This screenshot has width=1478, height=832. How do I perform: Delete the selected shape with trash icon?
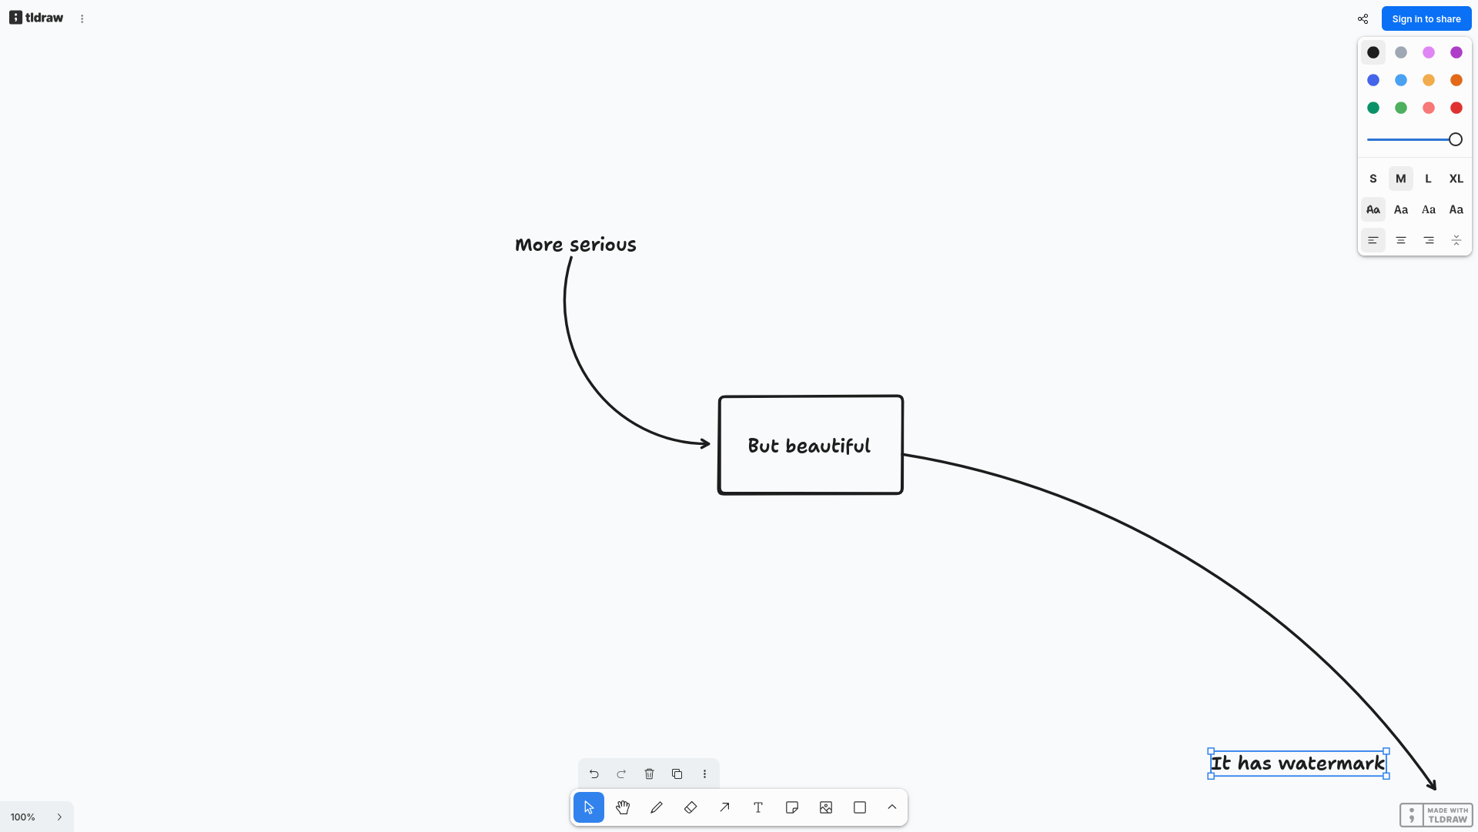(x=649, y=774)
